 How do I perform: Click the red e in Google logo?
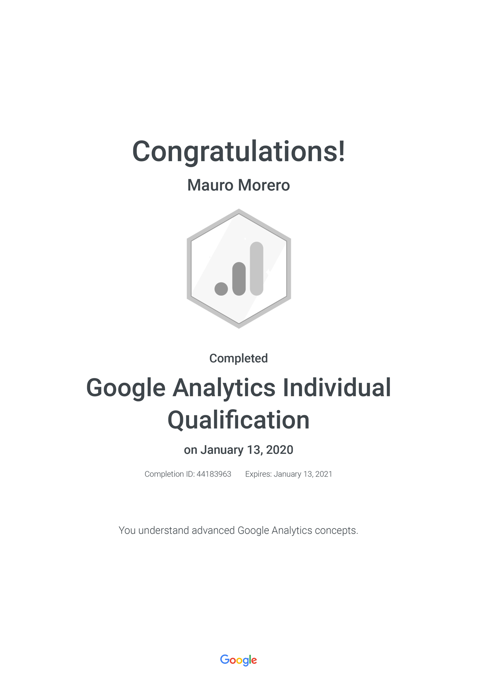pyautogui.click(x=254, y=660)
